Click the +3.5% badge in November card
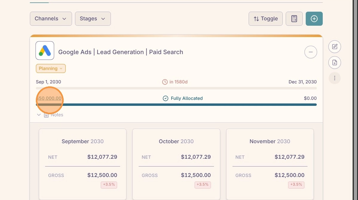Screen dimensions: 358x200 tap(296, 185)
